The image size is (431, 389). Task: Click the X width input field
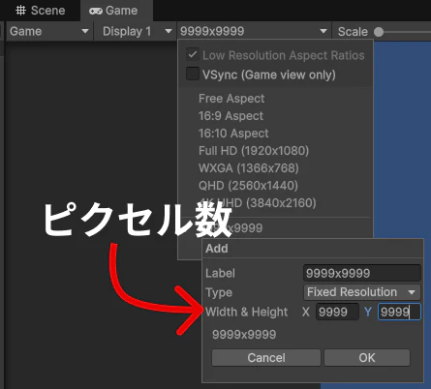tap(337, 312)
